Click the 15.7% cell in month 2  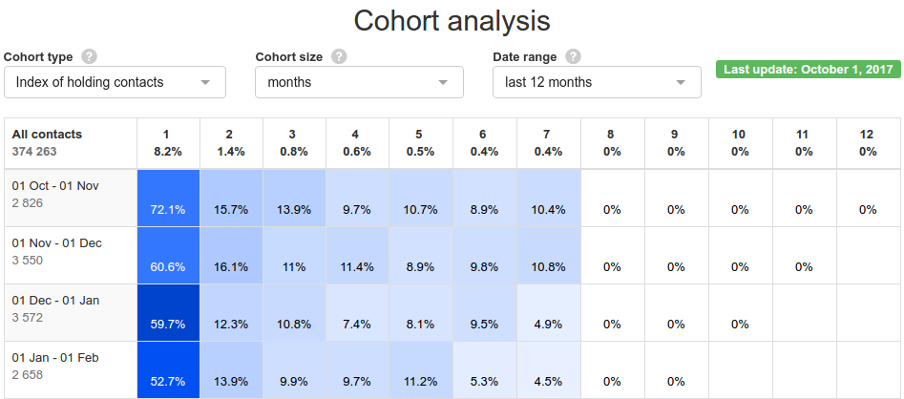tap(231, 199)
